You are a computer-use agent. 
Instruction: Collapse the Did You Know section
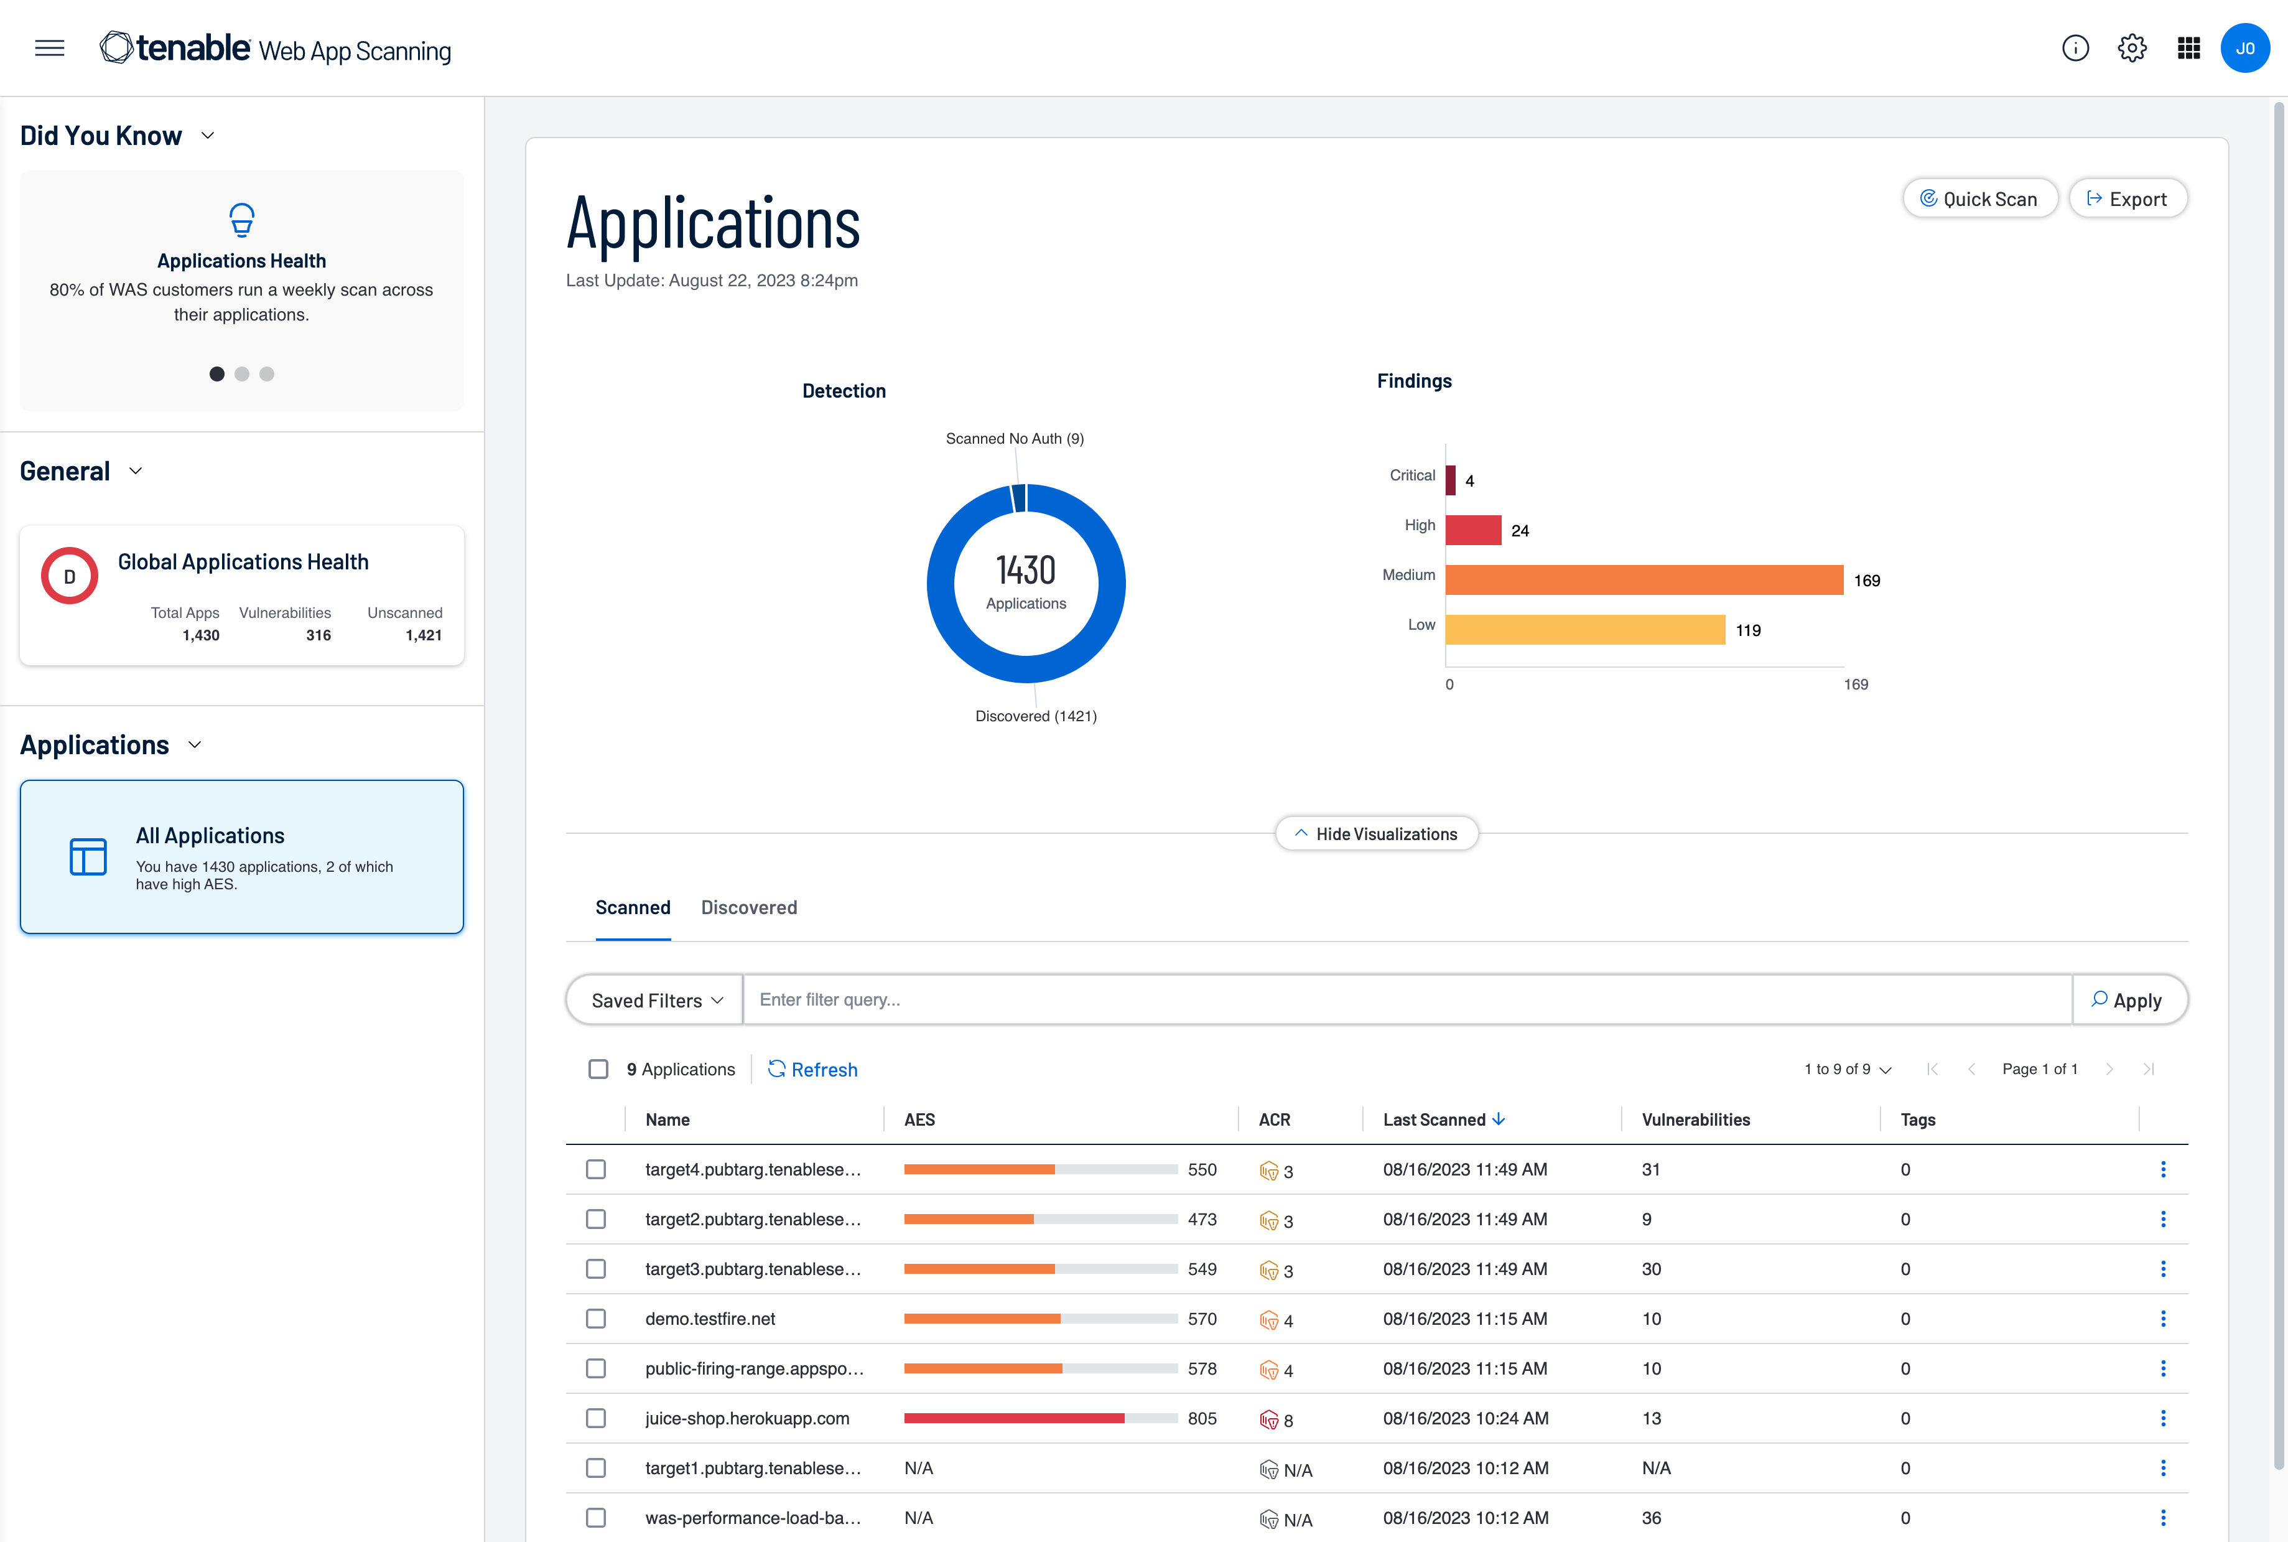point(207,136)
